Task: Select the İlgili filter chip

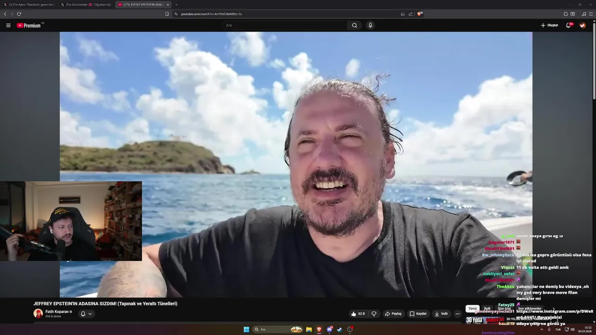Action: (487, 308)
